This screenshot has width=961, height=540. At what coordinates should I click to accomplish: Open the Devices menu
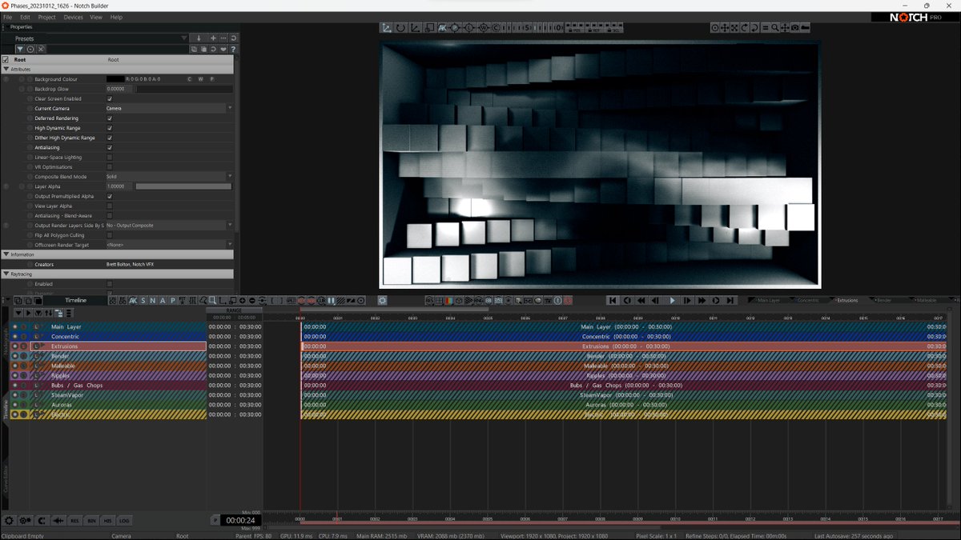coord(73,16)
